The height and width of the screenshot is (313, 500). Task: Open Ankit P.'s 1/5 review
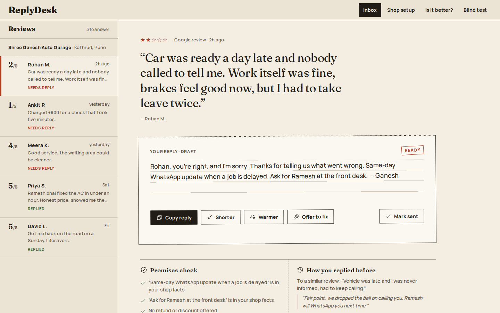pyautogui.click(x=59, y=117)
